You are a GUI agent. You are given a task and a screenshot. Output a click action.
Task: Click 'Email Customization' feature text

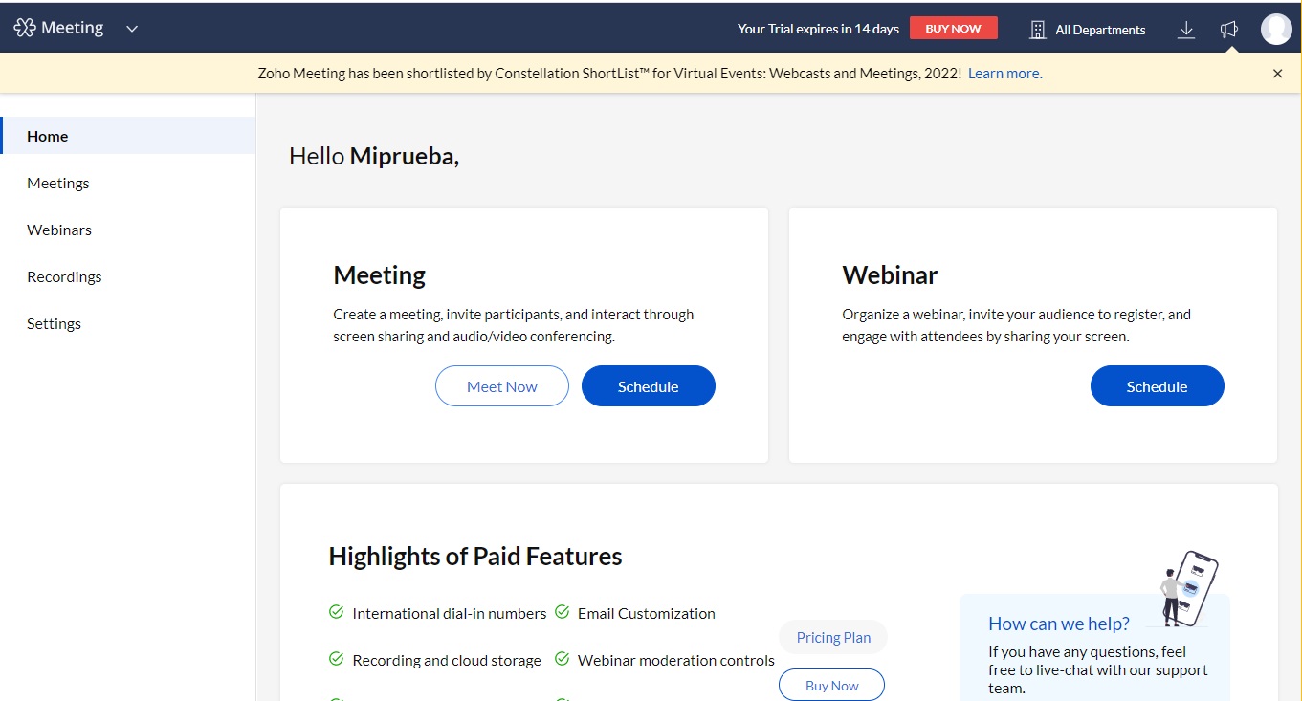pos(647,613)
